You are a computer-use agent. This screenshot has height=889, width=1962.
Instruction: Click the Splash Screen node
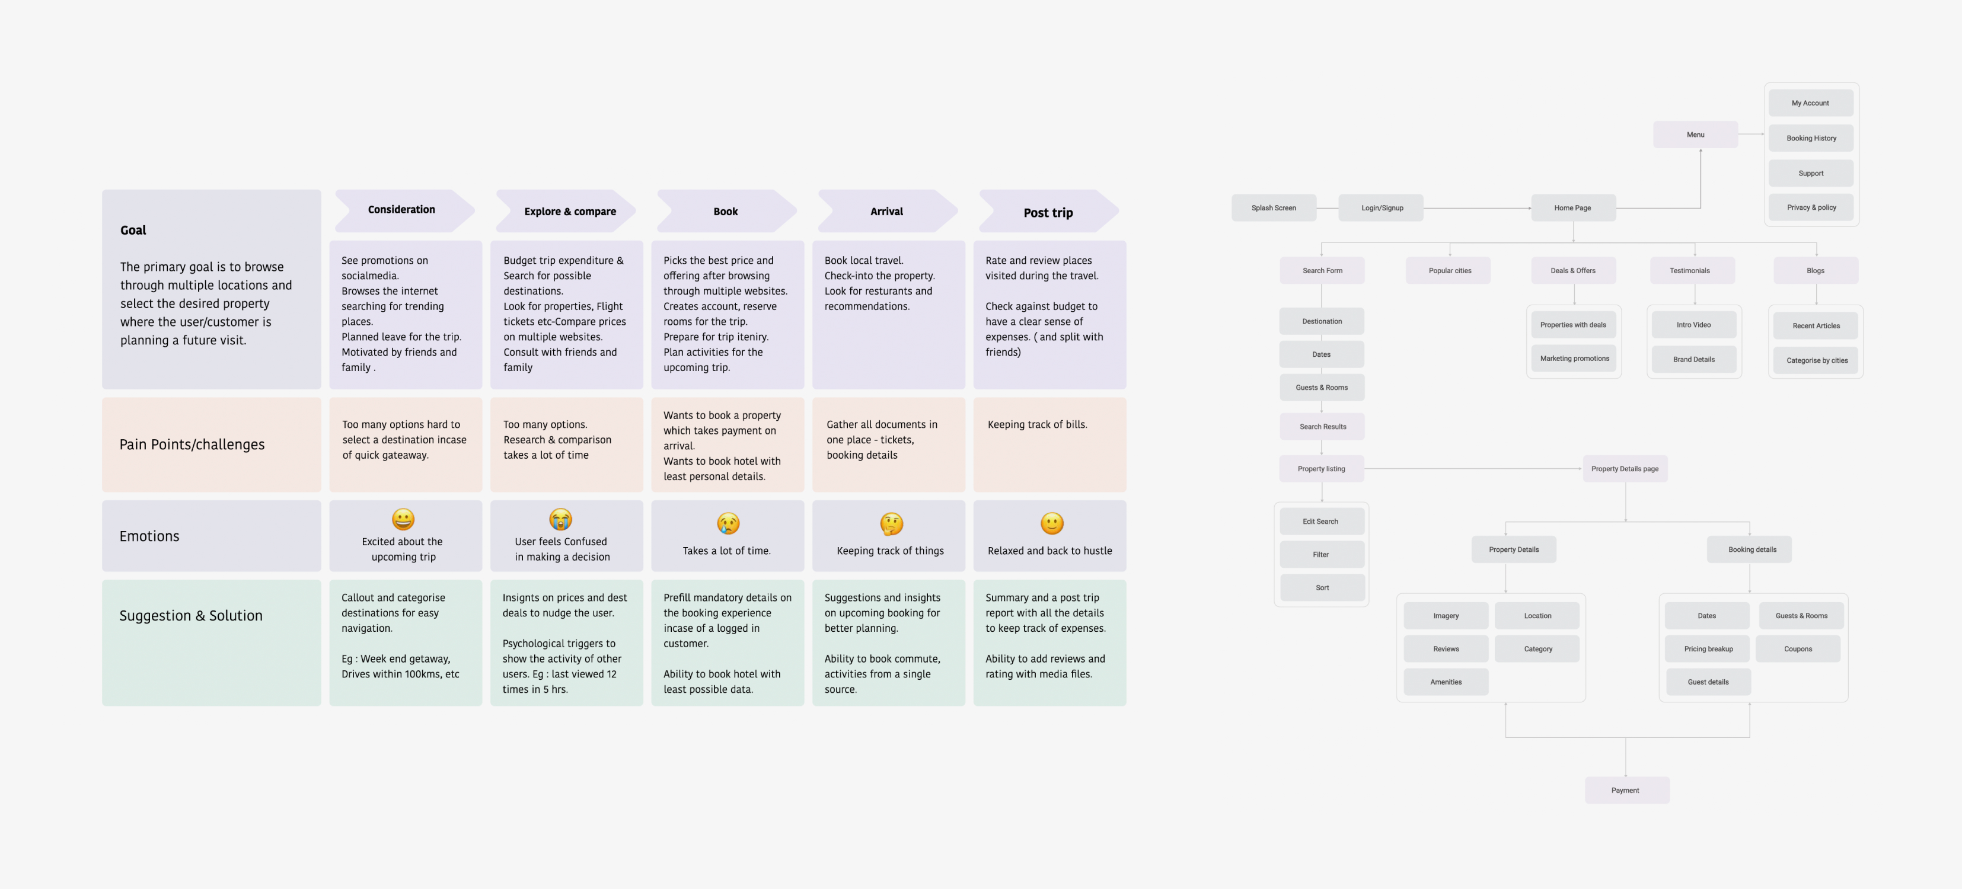pos(1274,208)
